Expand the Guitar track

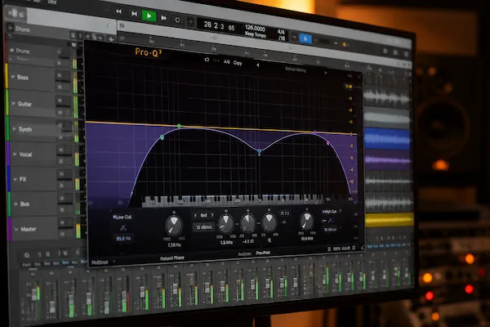point(13,103)
